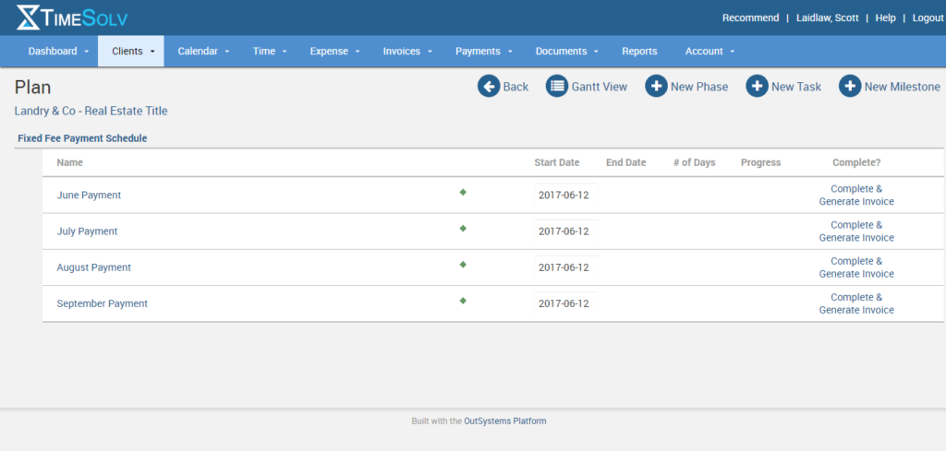Open Gantt View via its icon
This screenshot has width=946, height=451.
556,87
